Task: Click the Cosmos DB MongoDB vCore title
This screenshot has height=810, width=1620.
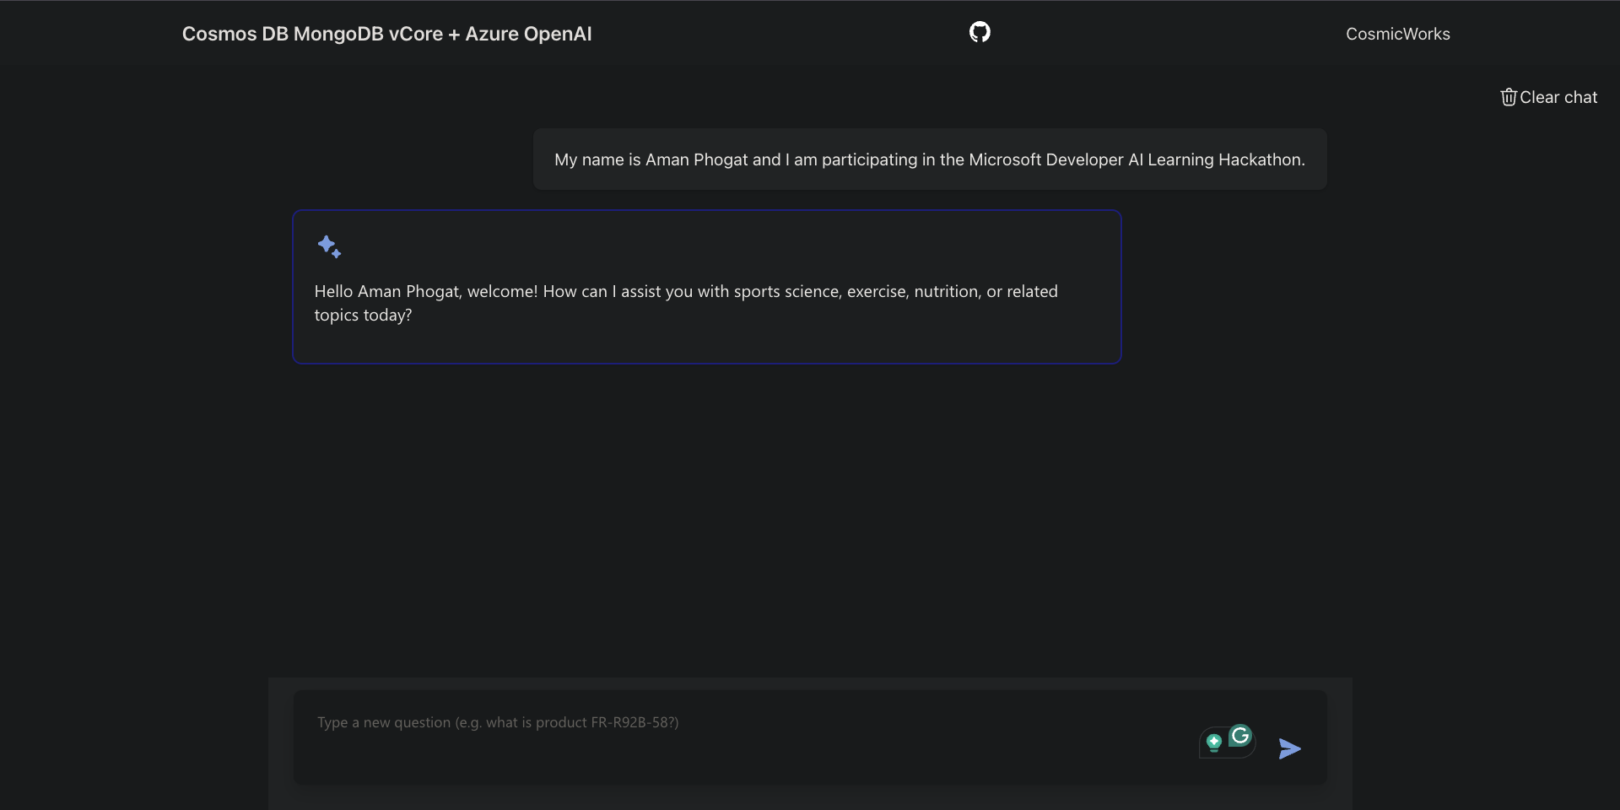Action: coord(387,34)
